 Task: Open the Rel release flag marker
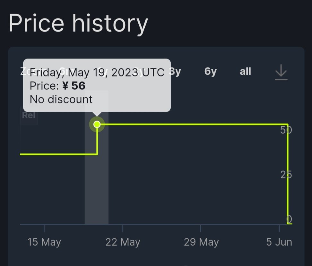pos(29,115)
